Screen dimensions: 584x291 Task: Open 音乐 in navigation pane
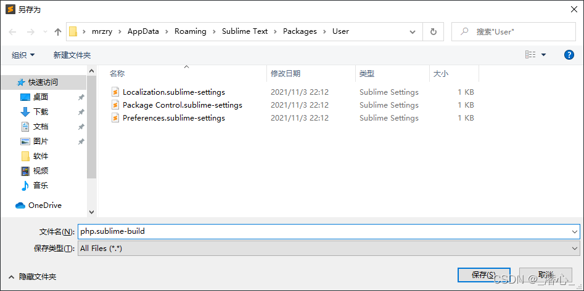click(41, 185)
